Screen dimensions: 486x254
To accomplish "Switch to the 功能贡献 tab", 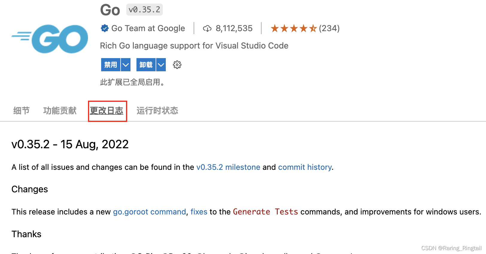I will click(x=60, y=111).
